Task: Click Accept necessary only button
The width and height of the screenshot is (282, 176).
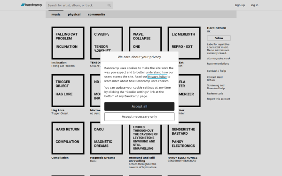Action: [x=140, y=117]
